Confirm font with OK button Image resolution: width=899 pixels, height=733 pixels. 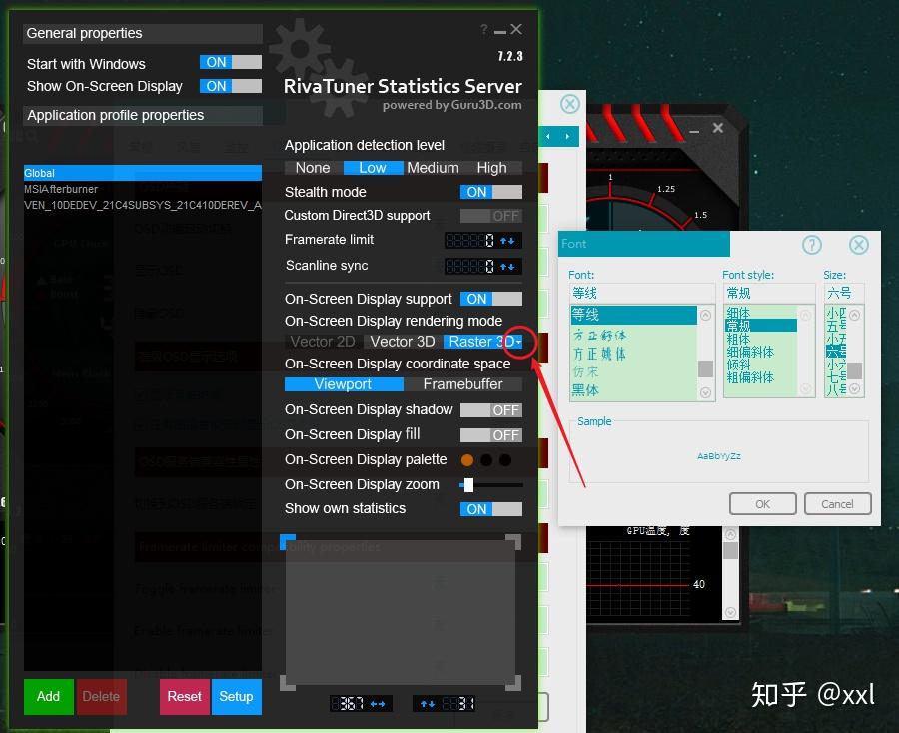(762, 504)
